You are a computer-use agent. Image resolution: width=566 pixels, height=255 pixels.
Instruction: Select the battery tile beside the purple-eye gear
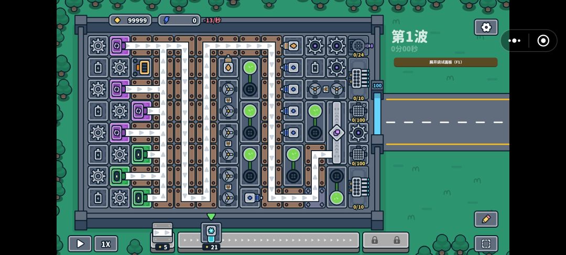[315, 68]
